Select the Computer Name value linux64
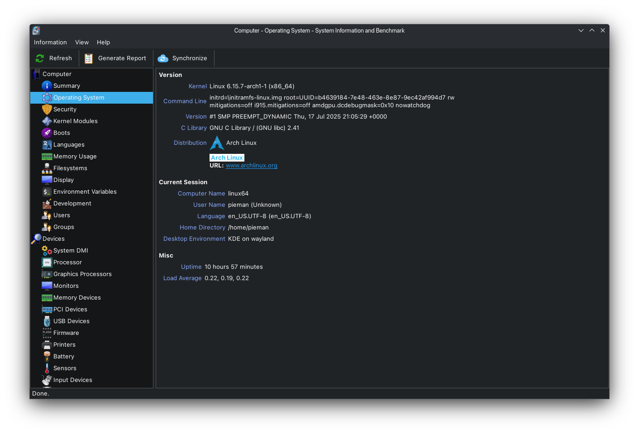The height and width of the screenshot is (434, 639). pos(238,193)
